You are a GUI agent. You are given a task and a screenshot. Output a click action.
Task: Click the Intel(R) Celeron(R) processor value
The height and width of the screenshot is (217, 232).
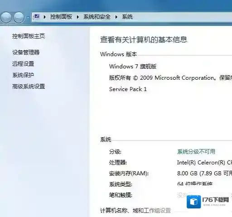[204, 163]
